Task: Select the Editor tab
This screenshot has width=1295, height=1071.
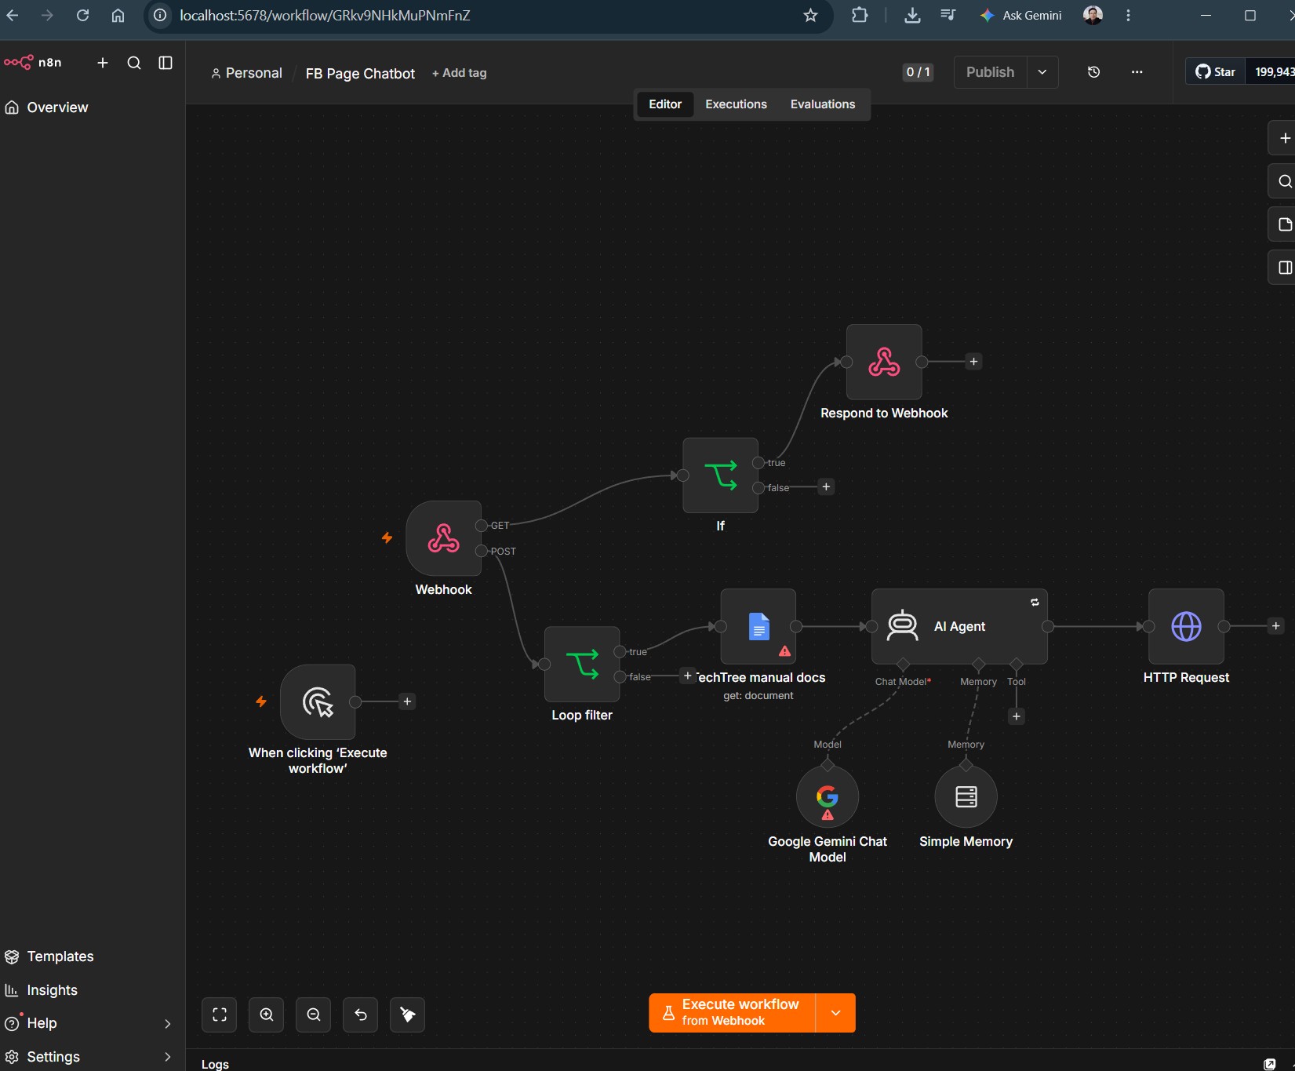Action: click(x=665, y=104)
